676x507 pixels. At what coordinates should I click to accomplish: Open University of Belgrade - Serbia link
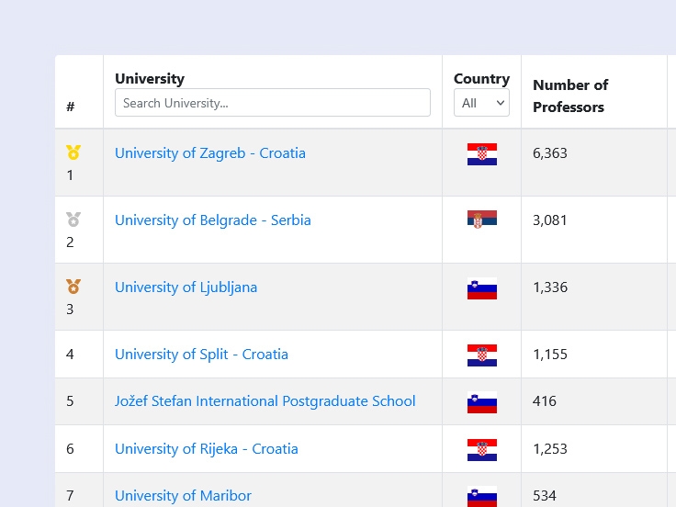(213, 220)
